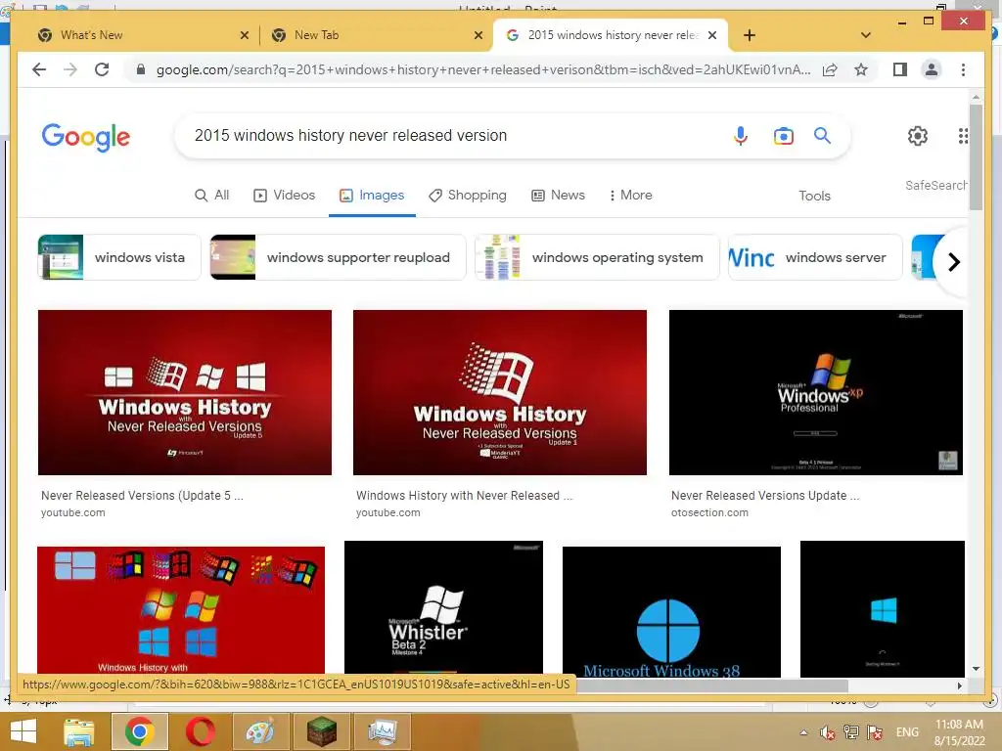The width and height of the screenshot is (1002, 751).
Task: Open 'Never Released Versions Update' otosection link
Action: click(x=765, y=496)
